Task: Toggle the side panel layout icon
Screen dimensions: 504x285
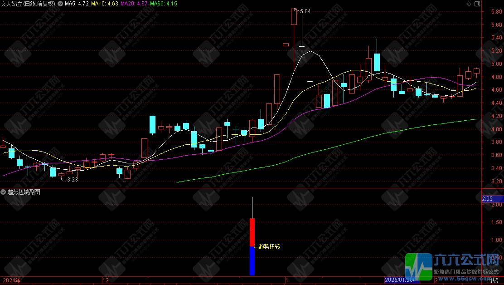Action: [x=477, y=4]
